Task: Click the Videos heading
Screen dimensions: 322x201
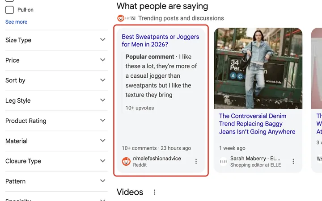Action: point(130,192)
